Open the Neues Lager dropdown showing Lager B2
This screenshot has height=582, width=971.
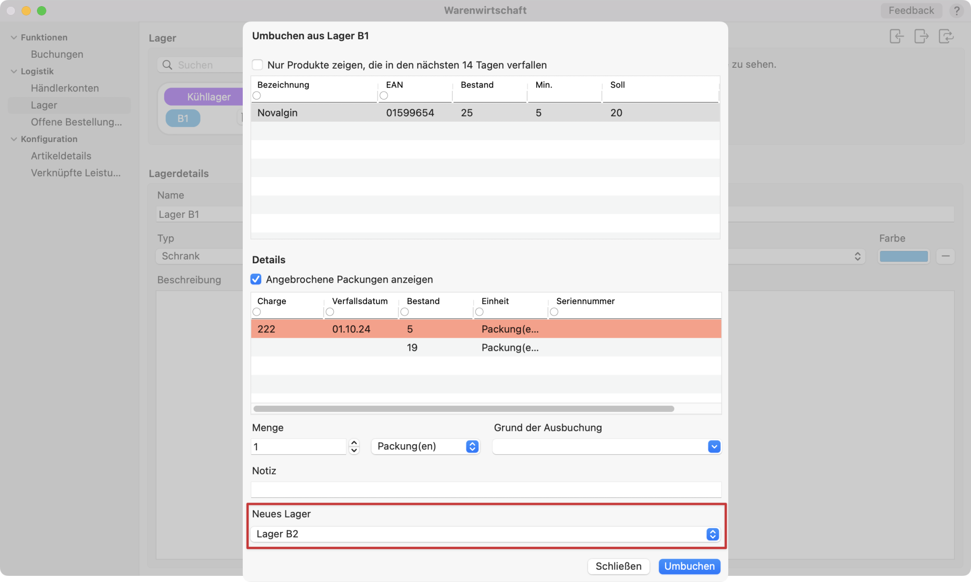click(x=485, y=534)
